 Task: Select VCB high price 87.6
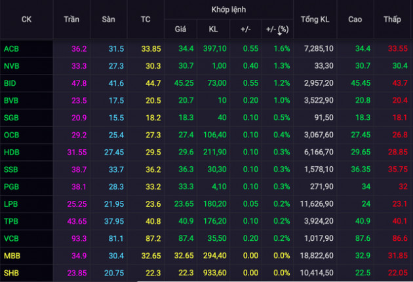click(x=363, y=238)
